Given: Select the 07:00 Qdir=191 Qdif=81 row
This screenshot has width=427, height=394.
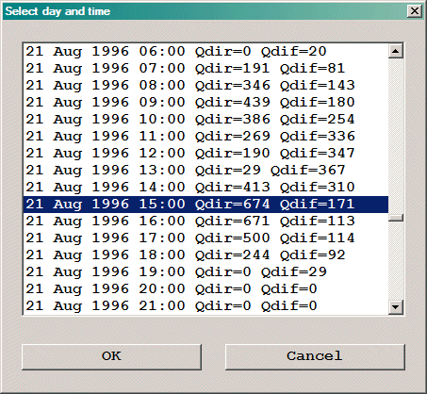Looking at the screenshot, I should [206, 68].
